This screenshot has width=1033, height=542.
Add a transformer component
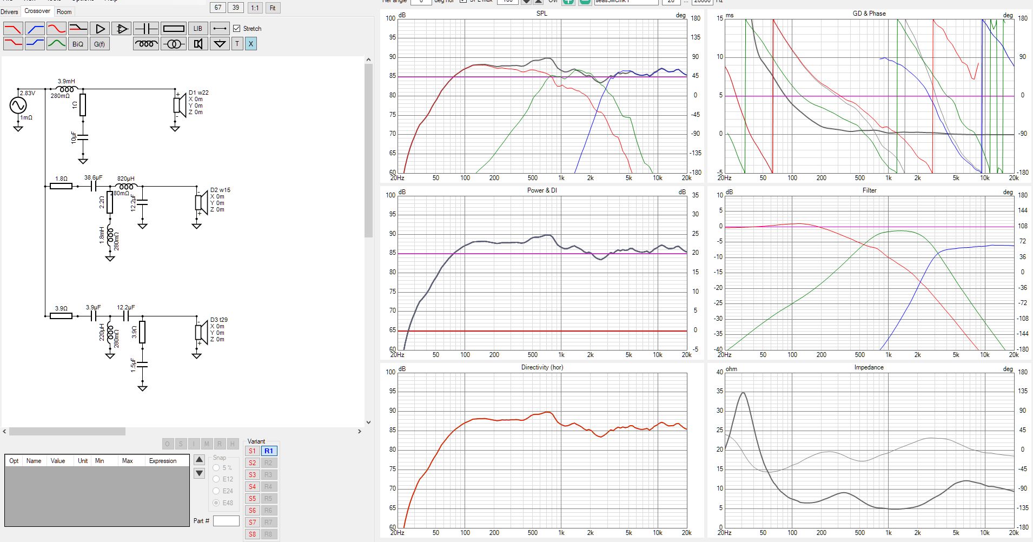[x=174, y=44]
